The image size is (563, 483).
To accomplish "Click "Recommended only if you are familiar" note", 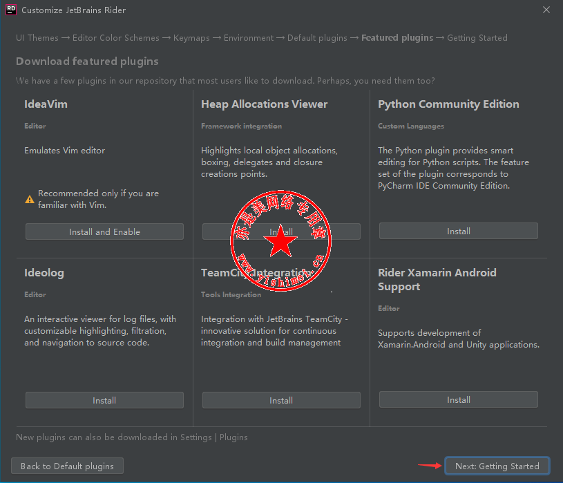I will (98, 199).
